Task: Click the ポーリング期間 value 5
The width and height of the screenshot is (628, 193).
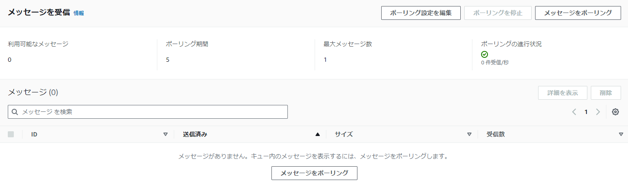Action: (168, 60)
